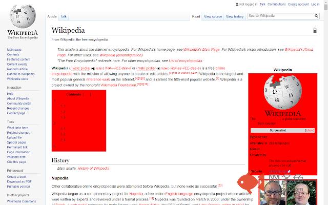The width and height of the screenshot is (328, 205).
Task: Open Contents link in sidebar
Action: tap(13, 54)
